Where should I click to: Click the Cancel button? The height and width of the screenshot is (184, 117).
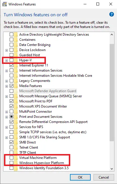(104, 177)
